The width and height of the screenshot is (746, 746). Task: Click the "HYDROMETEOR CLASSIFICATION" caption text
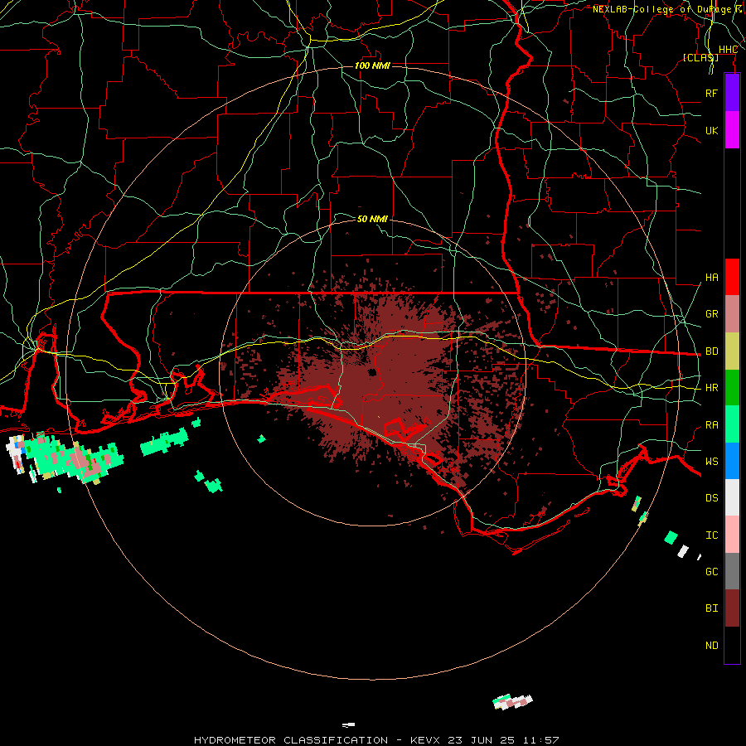[291, 740]
